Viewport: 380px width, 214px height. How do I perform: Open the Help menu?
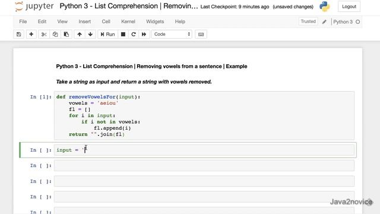(180, 21)
